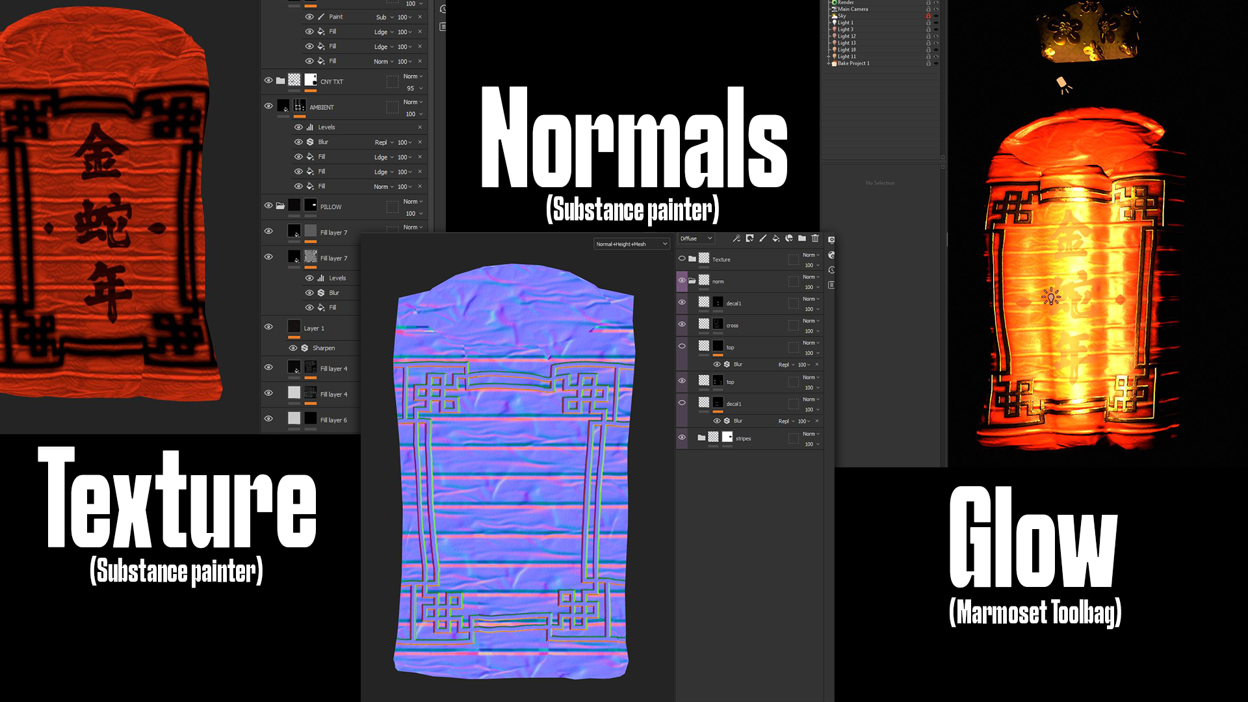Click the Sky icon in Marmoset scene tree
The image size is (1248, 702).
point(835,16)
